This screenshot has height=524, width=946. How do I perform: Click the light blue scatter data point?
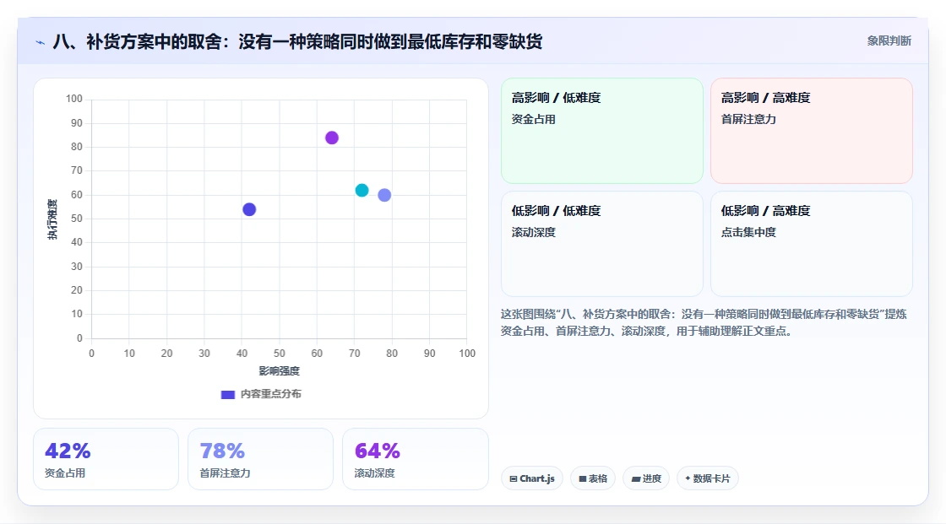pyautogui.click(x=384, y=196)
